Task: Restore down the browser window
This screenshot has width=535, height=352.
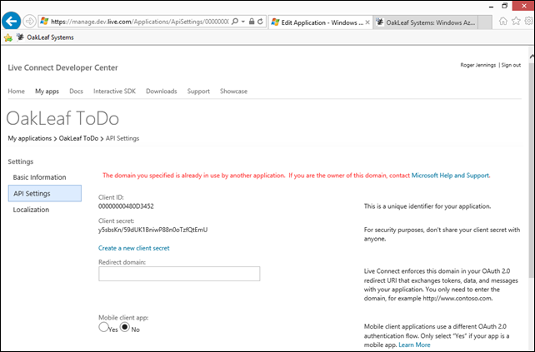Action: [x=505, y=6]
